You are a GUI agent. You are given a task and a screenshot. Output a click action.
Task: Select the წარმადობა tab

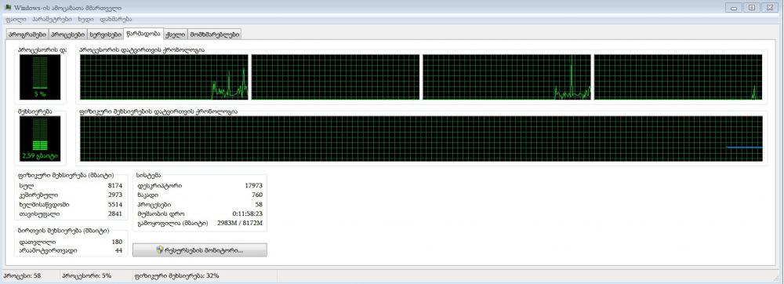click(143, 34)
